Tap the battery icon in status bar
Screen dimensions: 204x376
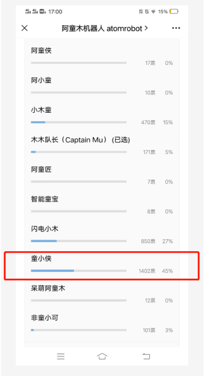(174, 11)
